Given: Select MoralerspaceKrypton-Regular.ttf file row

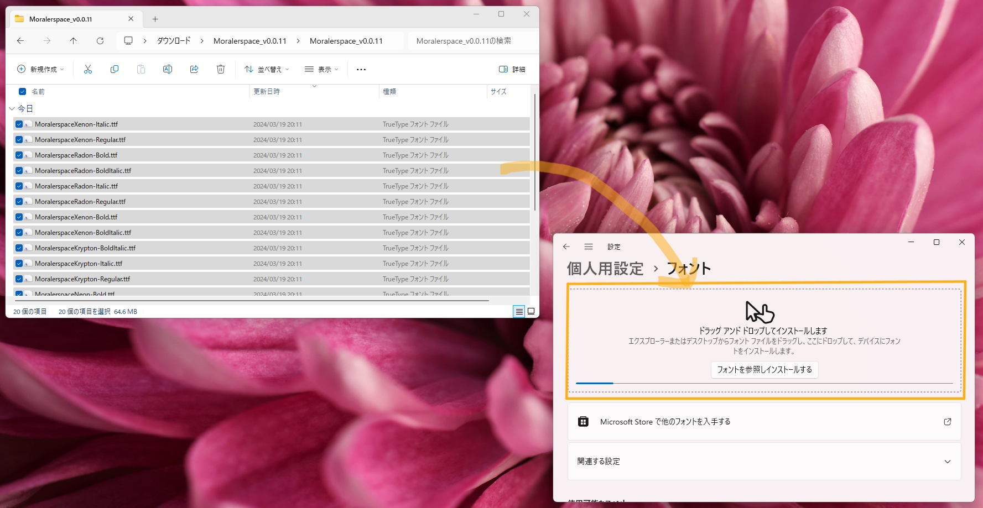Looking at the screenshot, I should [x=271, y=279].
